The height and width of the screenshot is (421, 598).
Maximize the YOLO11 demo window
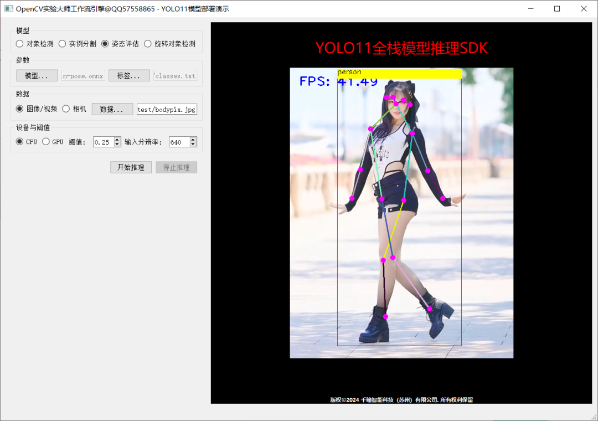557,8
